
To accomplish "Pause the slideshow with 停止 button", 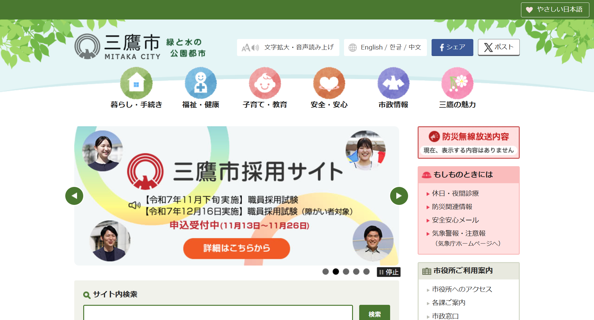I will (x=389, y=272).
